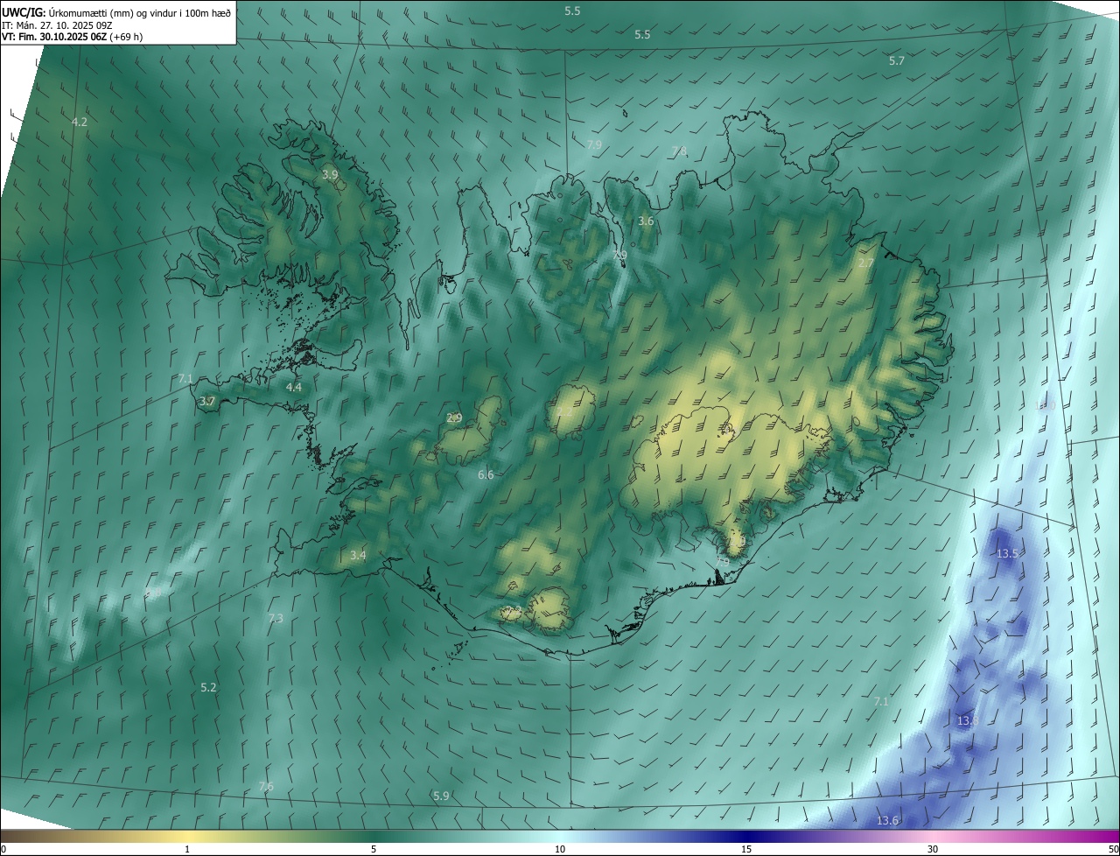Click the 30 tick on the color scale
Screen dimensions: 1120x856
click(x=933, y=850)
